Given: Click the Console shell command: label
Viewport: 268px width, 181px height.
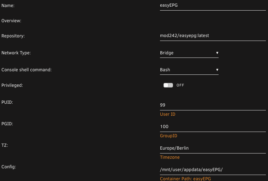Looking at the screenshot, I should click(26, 70).
